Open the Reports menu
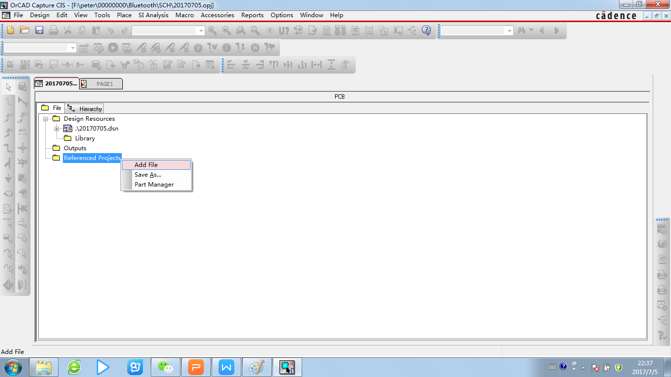Viewport: 671px width, 377px height. 252,15
